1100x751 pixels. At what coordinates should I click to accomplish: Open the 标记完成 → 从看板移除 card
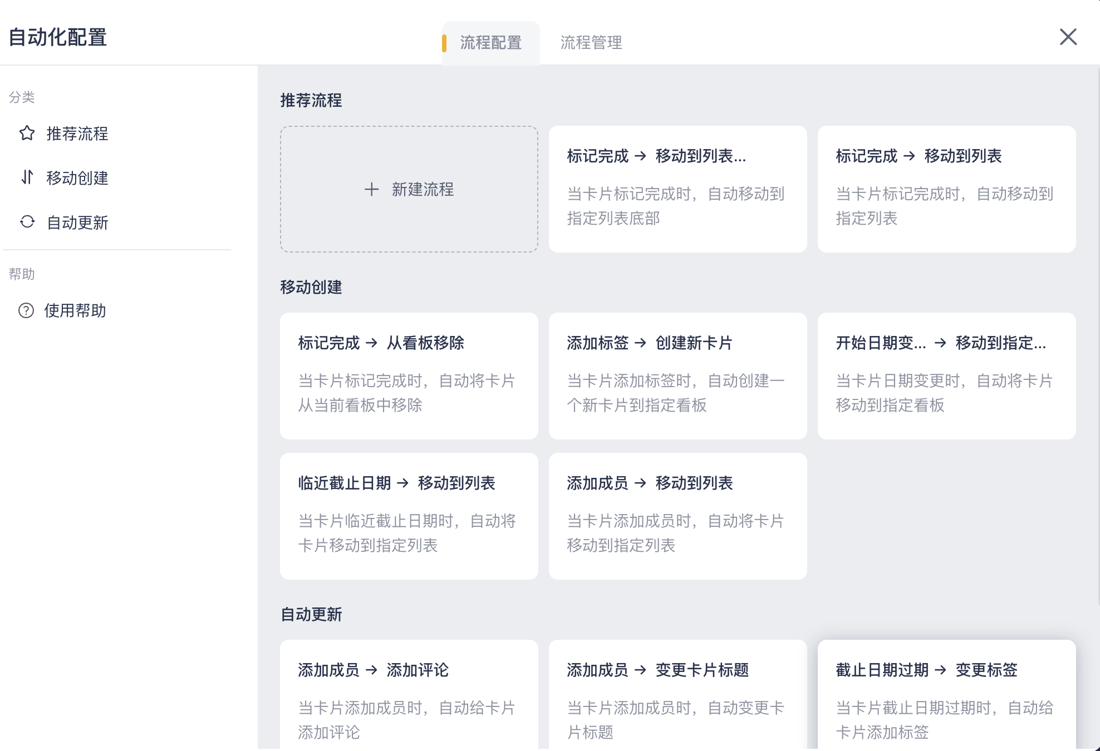[409, 375]
